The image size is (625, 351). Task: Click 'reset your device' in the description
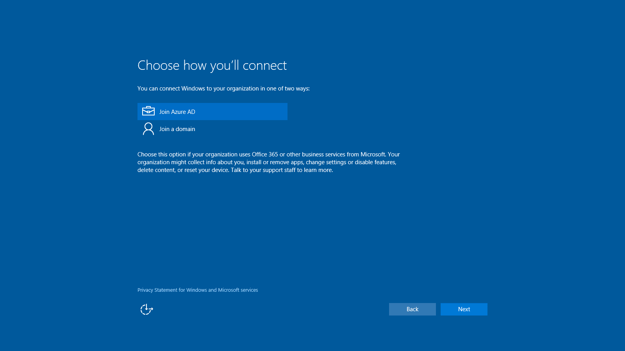pyautogui.click(x=206, y=170)
